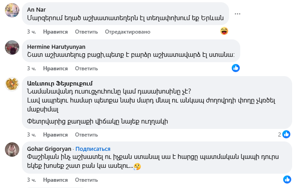Open An Nar's profile picture
The image size is (306, 188).
[x=12, y=10]
